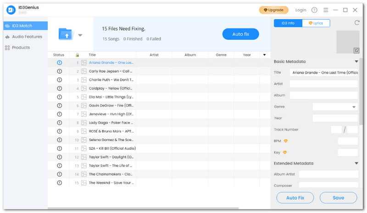Image resolution: width=367 pixels, height=213 pixels.
Task: Click cover placeholder icon for Charlie Puth row
Action: (x=84, y=80)
